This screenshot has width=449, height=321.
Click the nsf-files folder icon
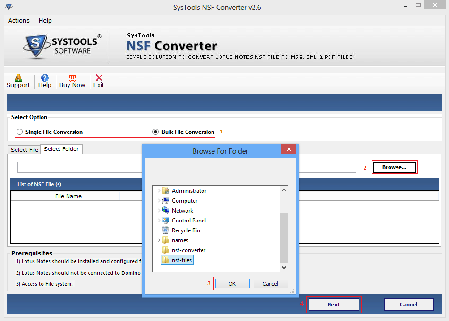[166, 260]
